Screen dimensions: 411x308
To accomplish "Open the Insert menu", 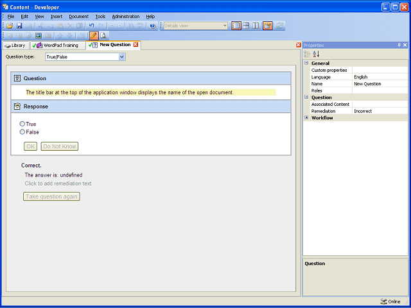I will [57, 16].
